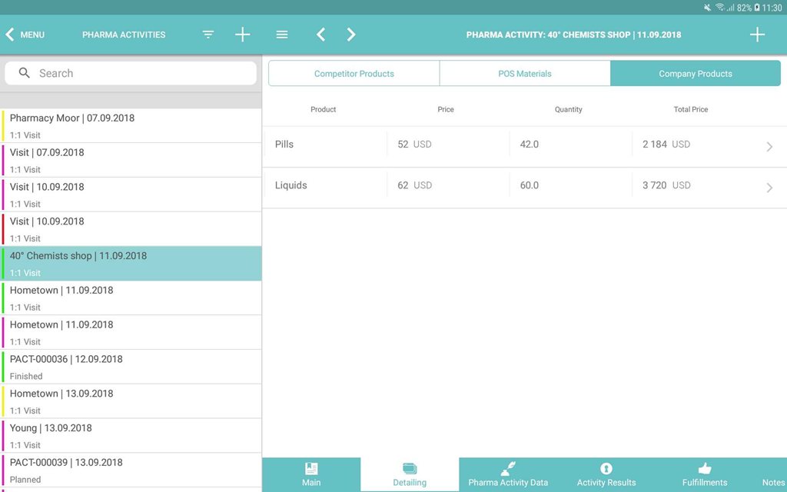Tap the filter icon in Pharma Activities header

click(208, 35)
